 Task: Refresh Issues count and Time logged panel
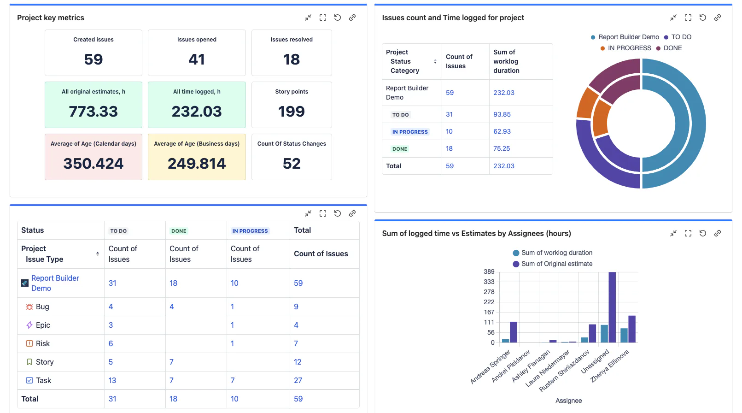(x=703, y=18)
